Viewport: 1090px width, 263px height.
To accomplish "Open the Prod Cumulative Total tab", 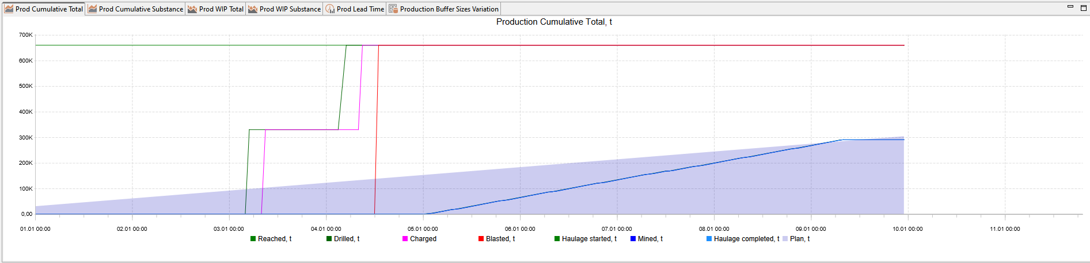I will pos(44,9).
